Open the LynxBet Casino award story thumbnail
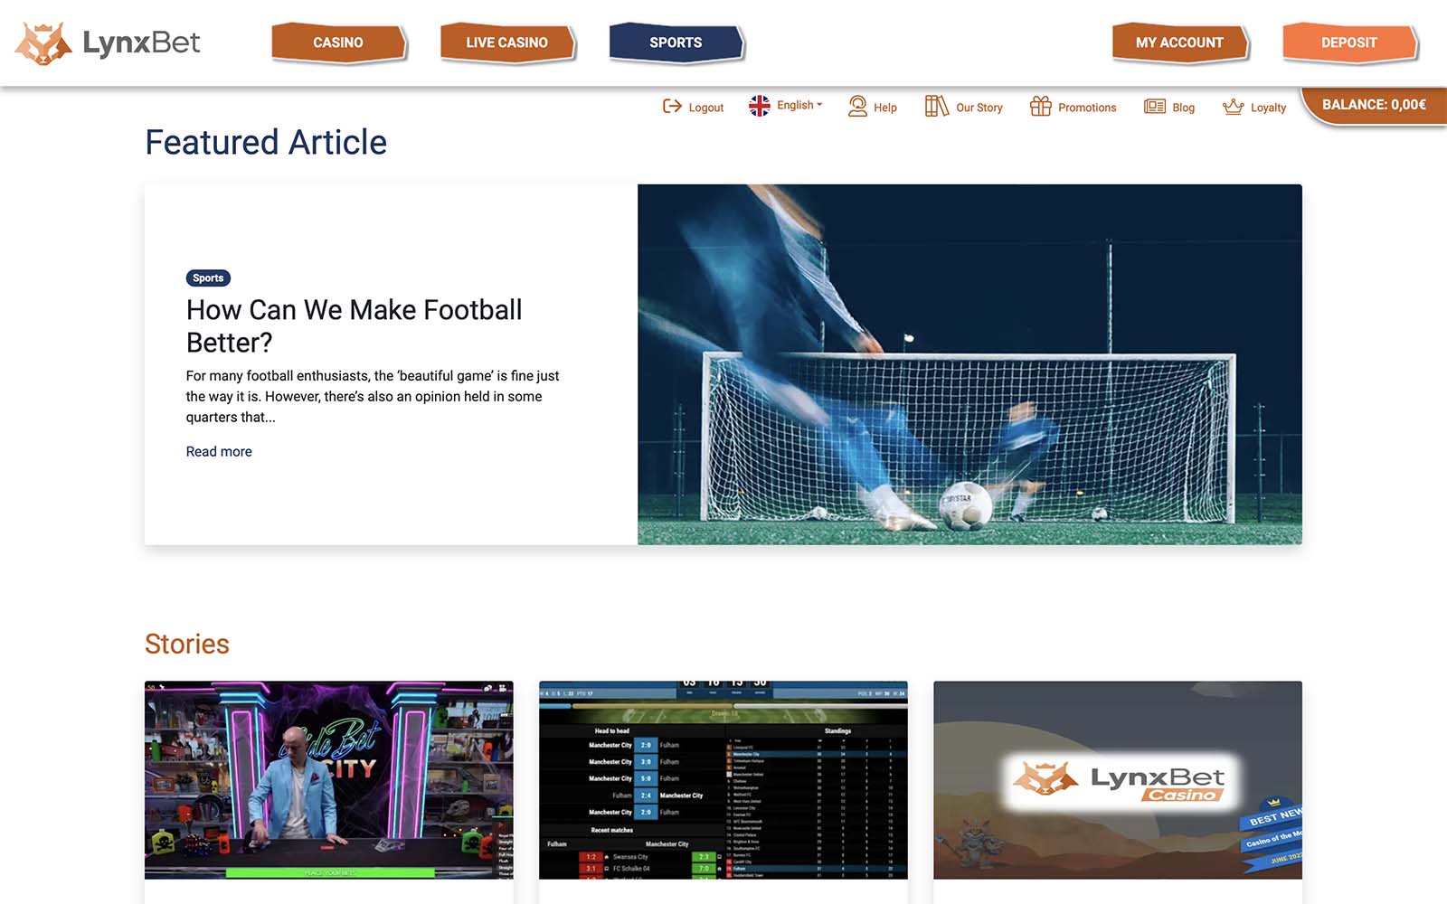 1118,780
